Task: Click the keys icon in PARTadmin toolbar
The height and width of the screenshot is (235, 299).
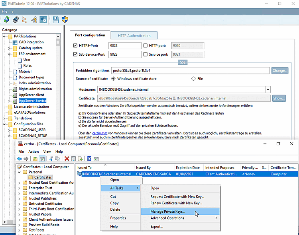Action: (x=34, y=19)
